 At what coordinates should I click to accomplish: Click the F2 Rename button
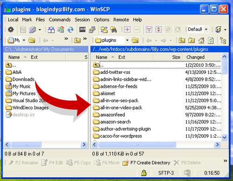click(23, 163)
